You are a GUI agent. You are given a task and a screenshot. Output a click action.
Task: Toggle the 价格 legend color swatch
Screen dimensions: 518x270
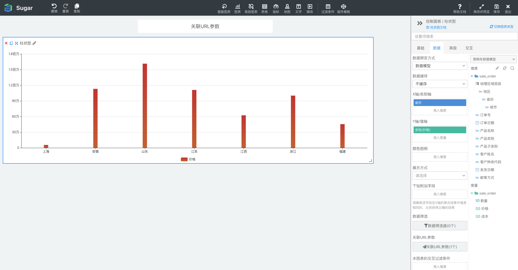[x=184, y=159]
